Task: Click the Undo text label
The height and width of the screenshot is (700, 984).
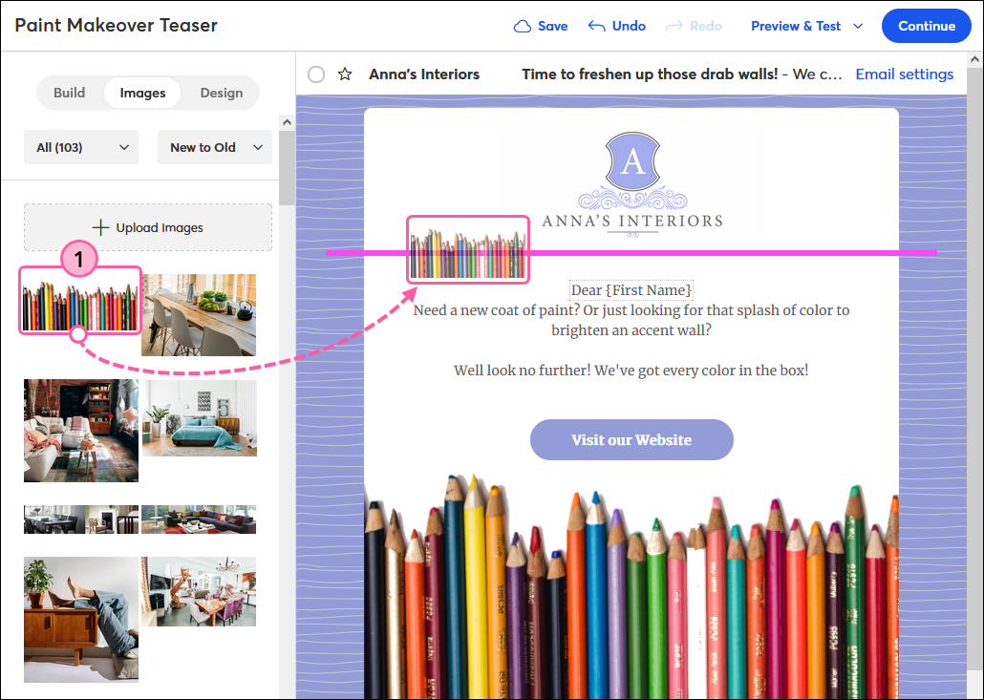Action: (629, 27)
